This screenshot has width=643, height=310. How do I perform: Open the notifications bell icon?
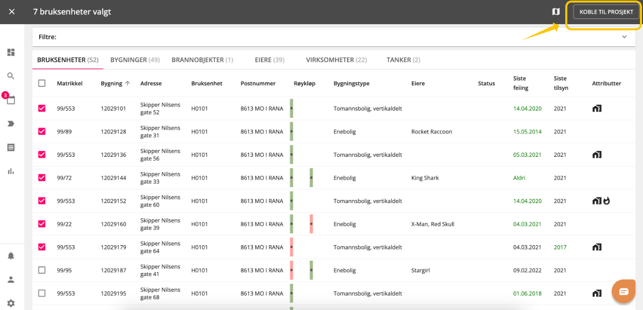click(x=11, y=256)
